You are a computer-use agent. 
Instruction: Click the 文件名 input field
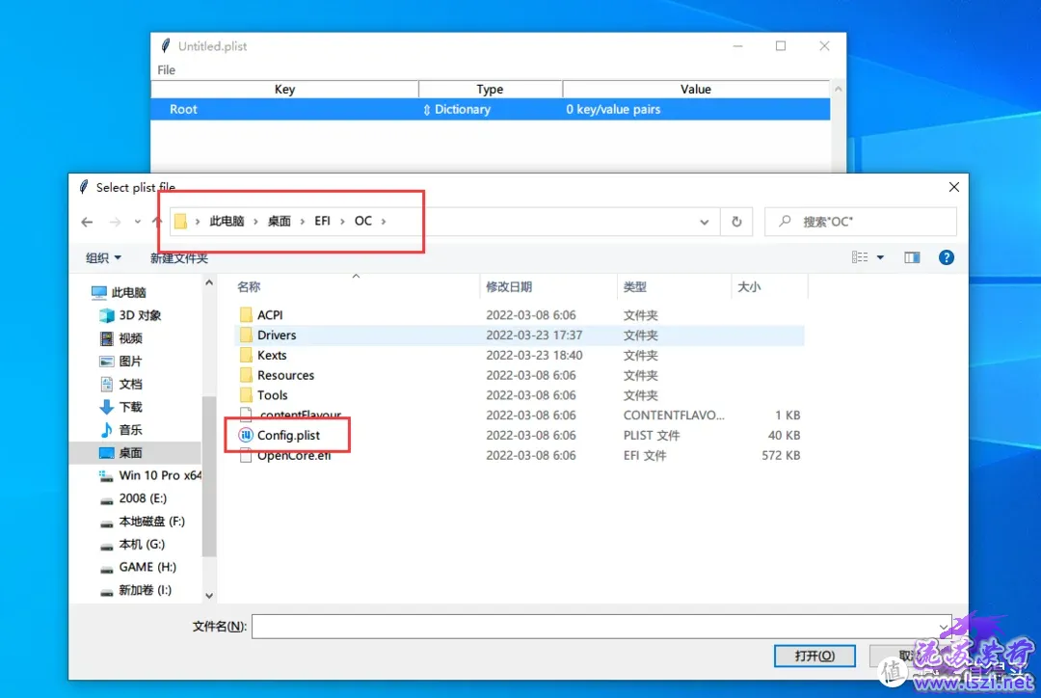601,627
